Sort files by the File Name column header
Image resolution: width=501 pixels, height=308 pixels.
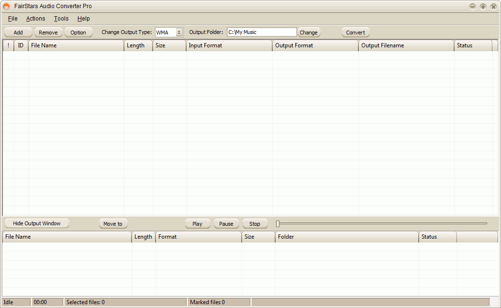click(x=76, y=45)
